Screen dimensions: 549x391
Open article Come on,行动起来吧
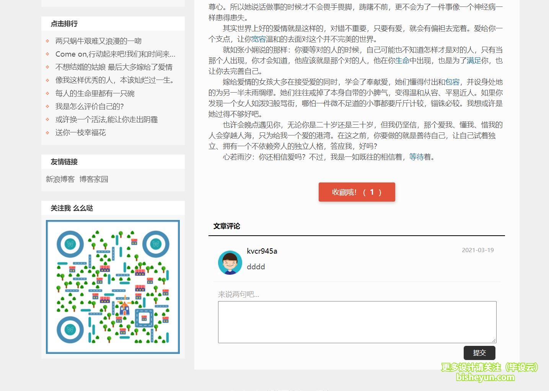click(x=115, y=54)
